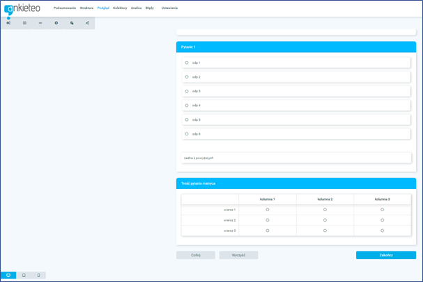Go to Ustawienia in the top menu
The image size is (423, 282).
click(169, 8)
